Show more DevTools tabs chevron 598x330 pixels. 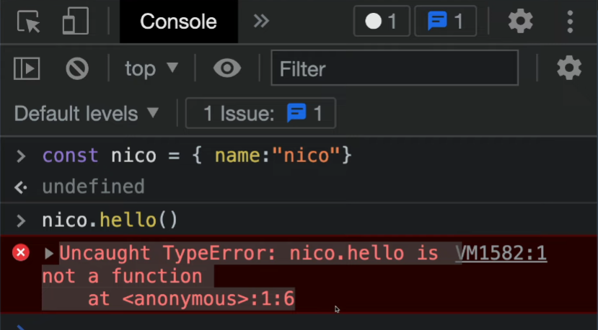(x=262, y=21)
